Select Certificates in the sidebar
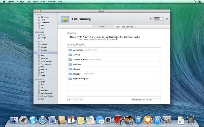 point(45,23)
